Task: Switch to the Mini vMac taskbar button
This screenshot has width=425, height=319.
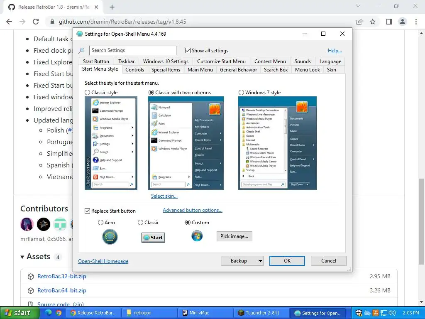Action: pos(204,313)
